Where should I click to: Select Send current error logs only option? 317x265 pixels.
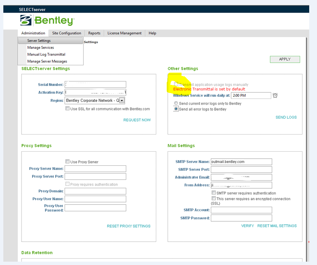pyautogui.click(x=176, y=103)
